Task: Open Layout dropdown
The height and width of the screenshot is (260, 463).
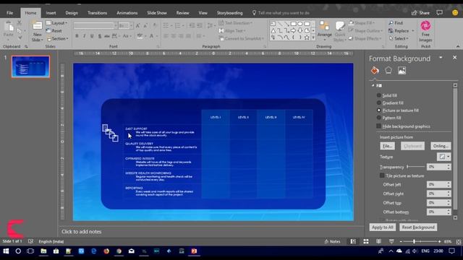Action: pyautogui.click(x=57, y=22)
